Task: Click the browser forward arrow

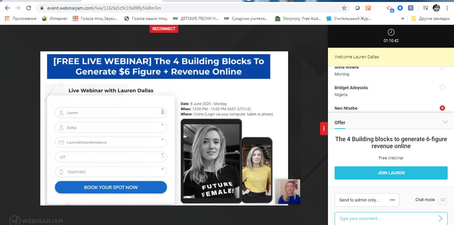Action: pos(18,8)
